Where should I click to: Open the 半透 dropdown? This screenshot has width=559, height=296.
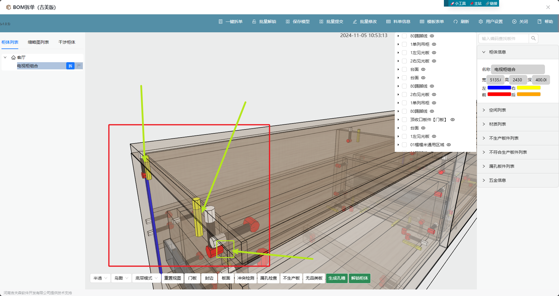point(100,278)
